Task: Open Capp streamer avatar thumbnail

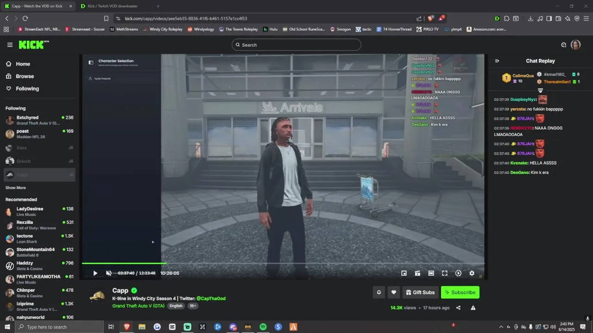Action: tap(97, 296)
